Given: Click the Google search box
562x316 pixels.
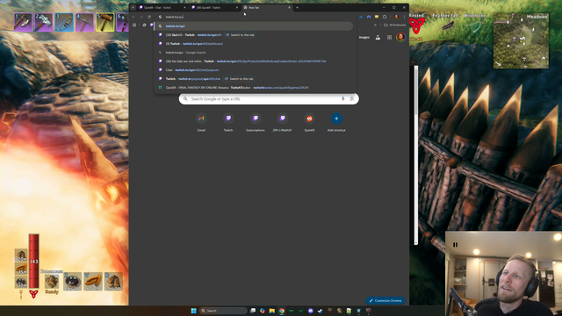Looking at the screenshot, I should (x=269, y=99).
